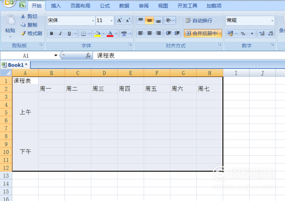Image resolution: width=285 pixels, height=201 pixels.
Task: Open the font size dropdown 11
Action: [112, 21]
